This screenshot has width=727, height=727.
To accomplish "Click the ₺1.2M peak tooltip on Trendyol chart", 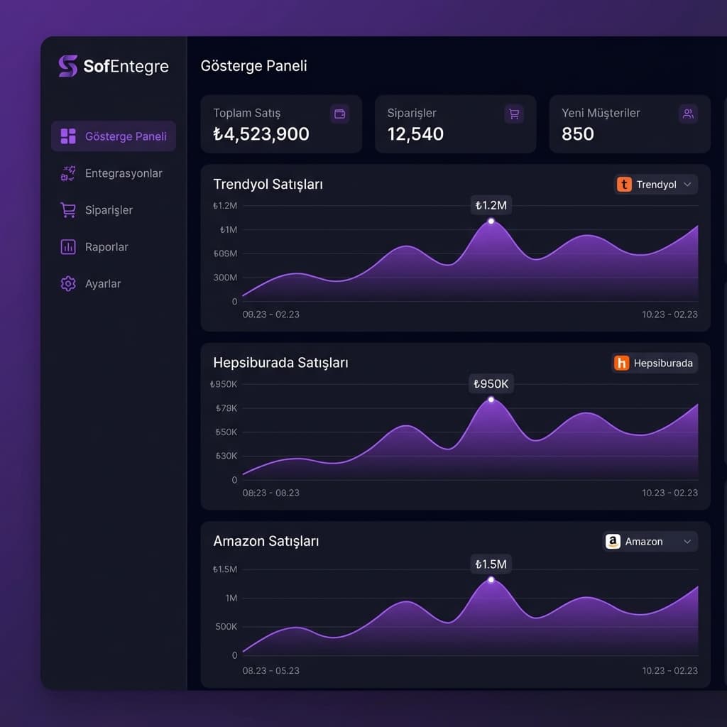I will (490, 204).
